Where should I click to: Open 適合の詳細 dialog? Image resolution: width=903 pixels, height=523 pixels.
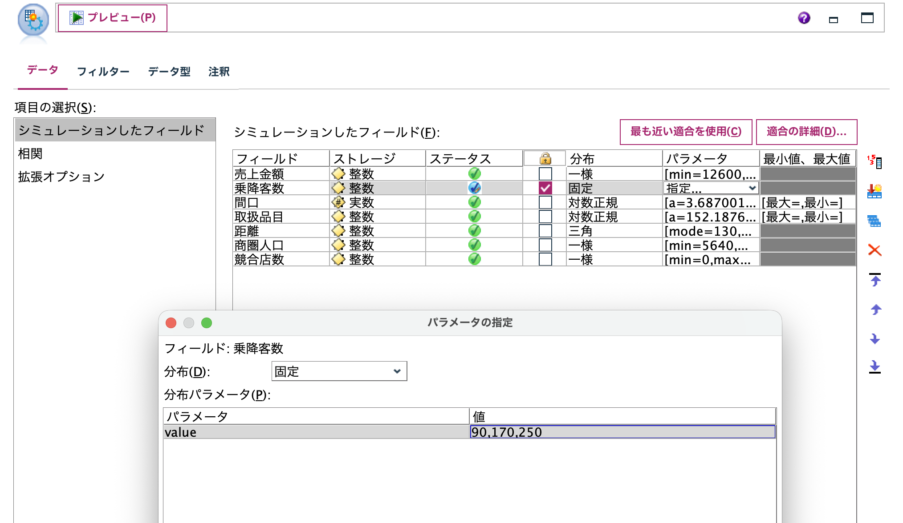pyautogui.click(x=807, y=132)
